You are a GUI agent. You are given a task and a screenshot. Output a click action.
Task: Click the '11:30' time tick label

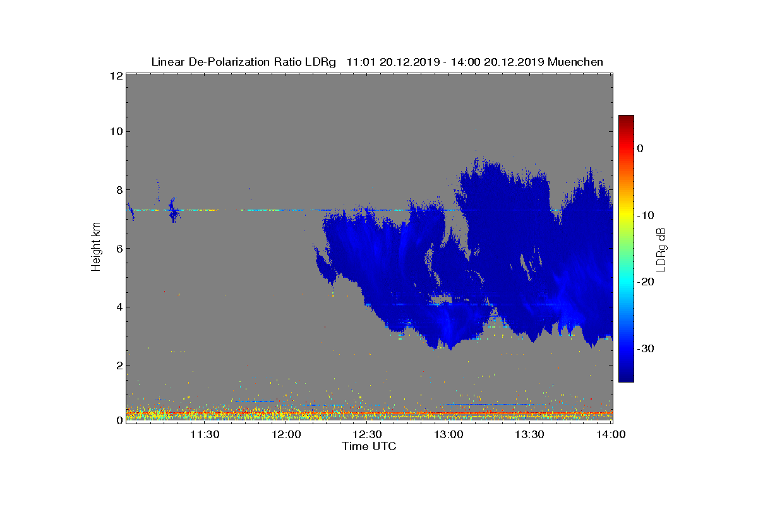point(205,434)
